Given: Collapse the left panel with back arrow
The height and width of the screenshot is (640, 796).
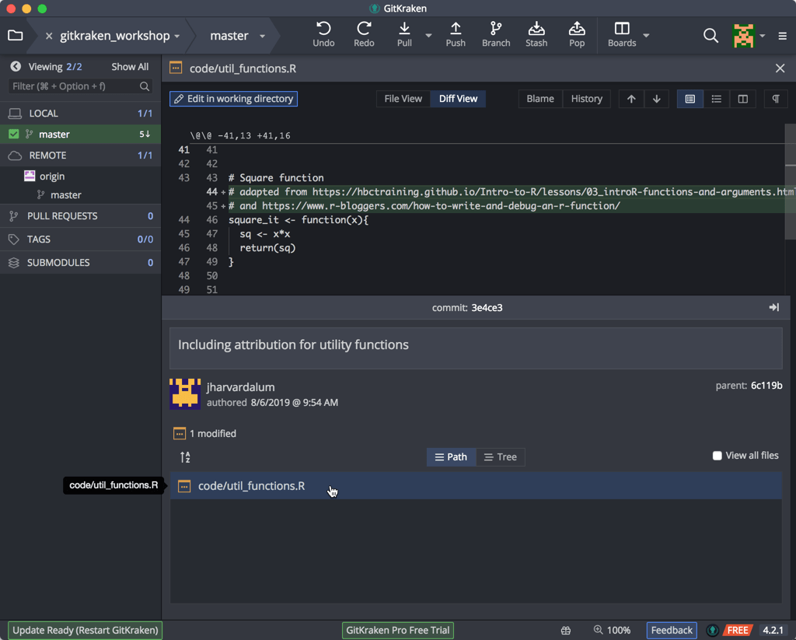Looking at the screenshot, I should pyautogui.click(x=16, y=67).
